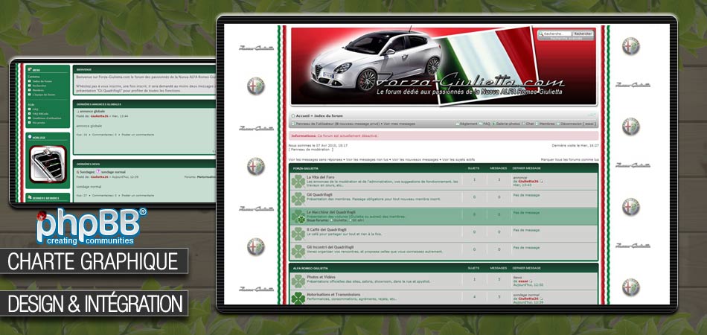Click the Alfa Romeo grille clock image

pos(48,164)
